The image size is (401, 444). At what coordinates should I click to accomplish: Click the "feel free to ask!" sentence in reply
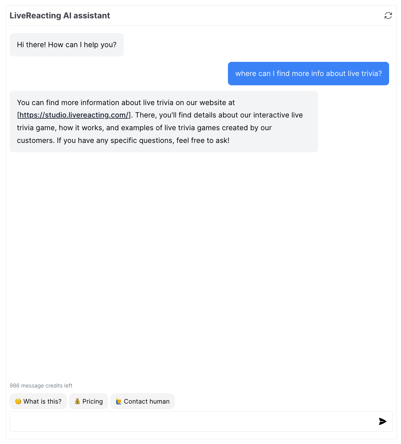(203, 141)
